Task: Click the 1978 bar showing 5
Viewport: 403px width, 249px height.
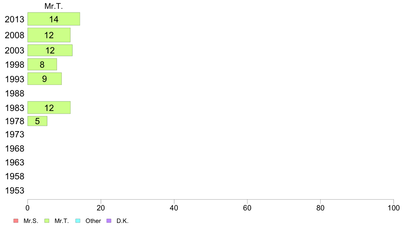Action: (37, 121)
